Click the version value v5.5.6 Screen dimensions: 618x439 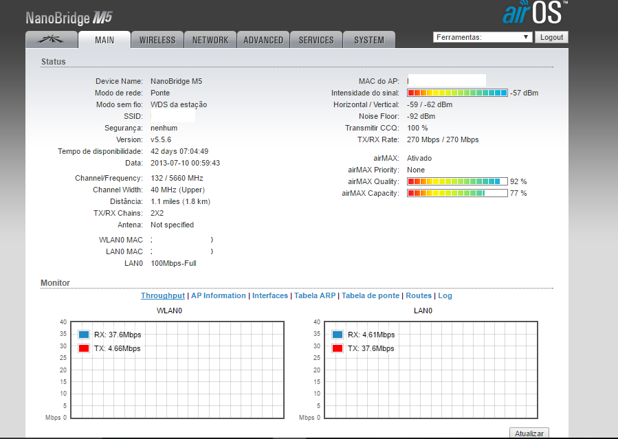pos(161,139)
